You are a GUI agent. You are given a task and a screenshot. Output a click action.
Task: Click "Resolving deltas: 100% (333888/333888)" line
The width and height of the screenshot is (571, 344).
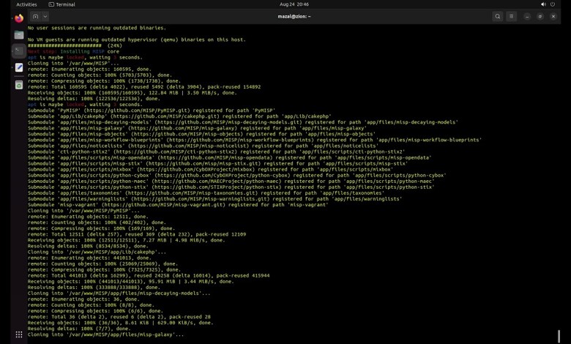(94, 287)
